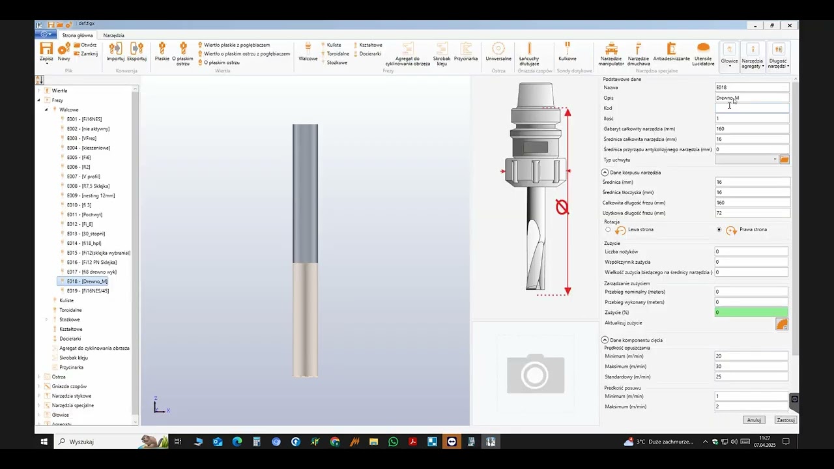Add a Walcowe milling cutter
Viewport: 834px width, 469px height.
tap(308, 51)
